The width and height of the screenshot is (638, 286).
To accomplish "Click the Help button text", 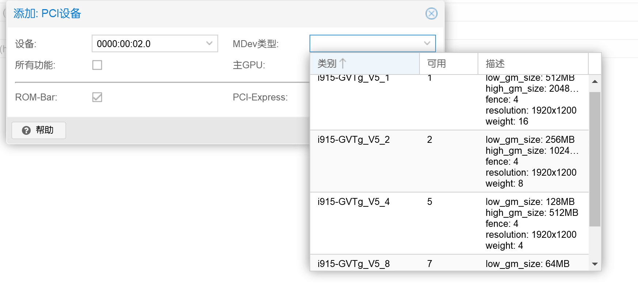I will point(45,130).
